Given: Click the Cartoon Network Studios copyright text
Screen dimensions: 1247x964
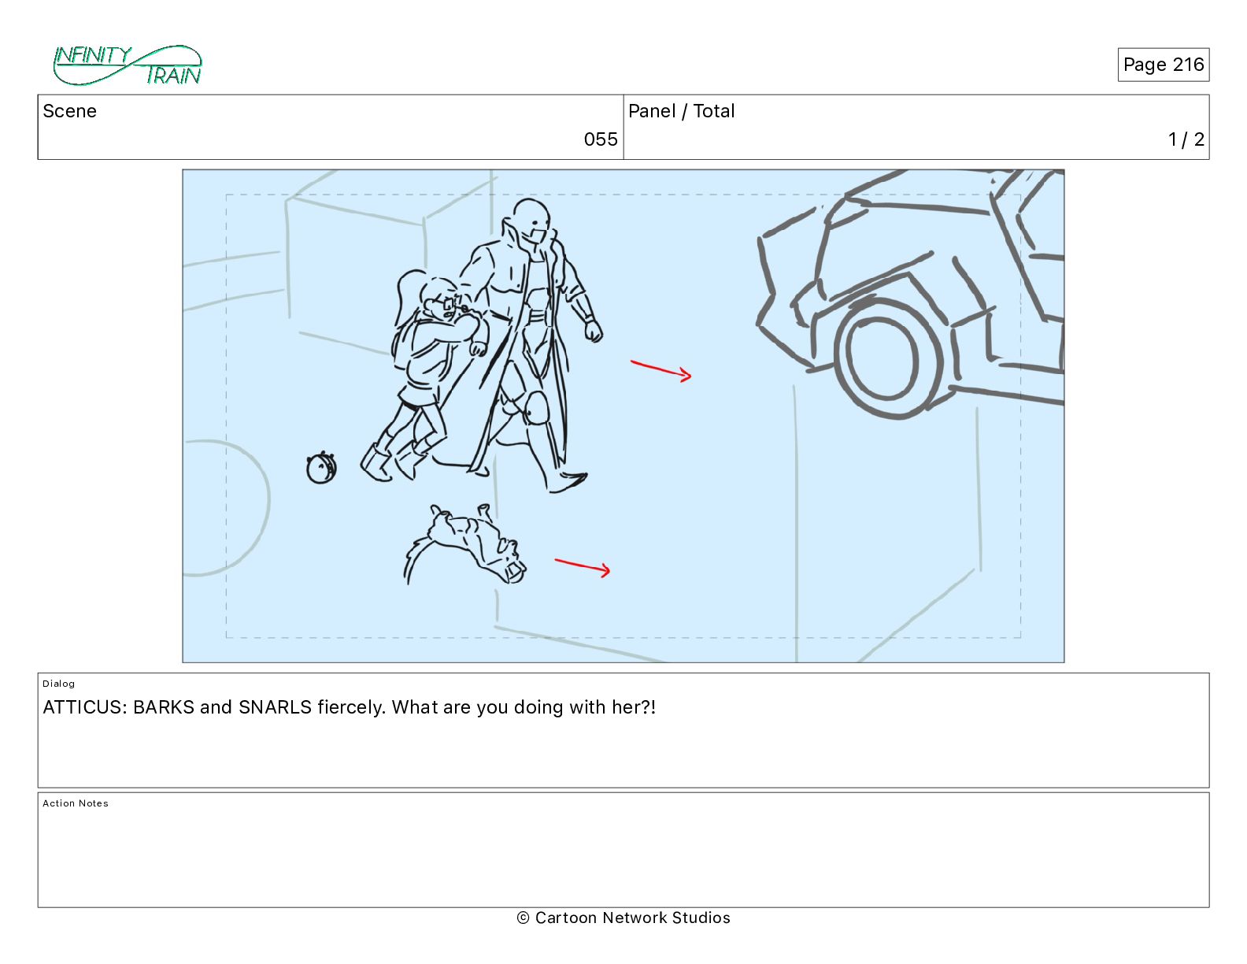Looking at the screenshot, I should (x=623, y=918).
